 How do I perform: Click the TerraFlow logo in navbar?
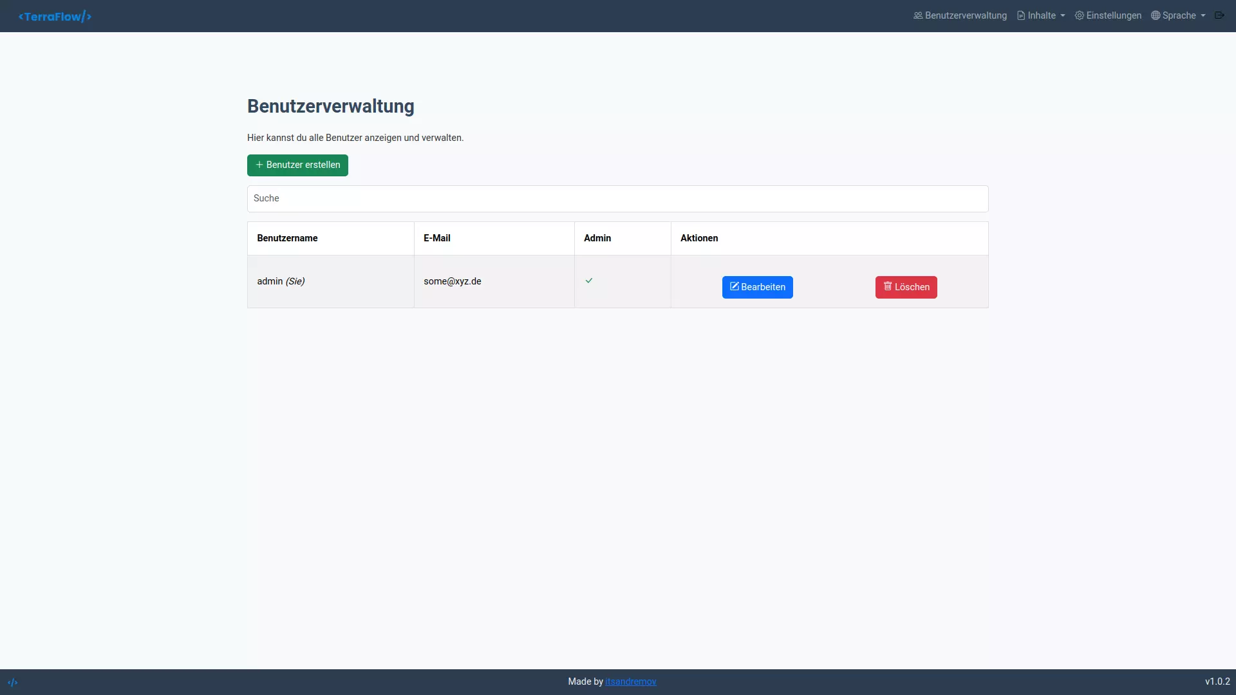click(55, 16)
